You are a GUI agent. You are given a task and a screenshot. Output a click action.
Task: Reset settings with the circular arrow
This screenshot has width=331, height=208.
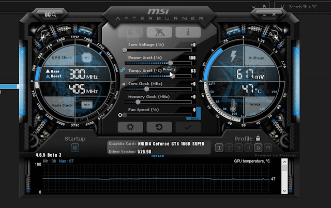click(159, 127)
